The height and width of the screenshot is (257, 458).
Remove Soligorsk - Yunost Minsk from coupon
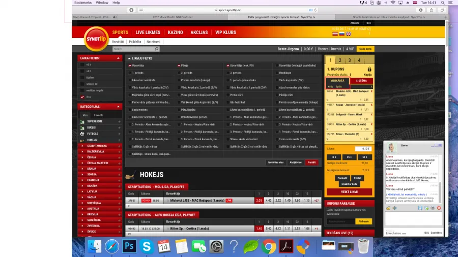tap(371, 114)
